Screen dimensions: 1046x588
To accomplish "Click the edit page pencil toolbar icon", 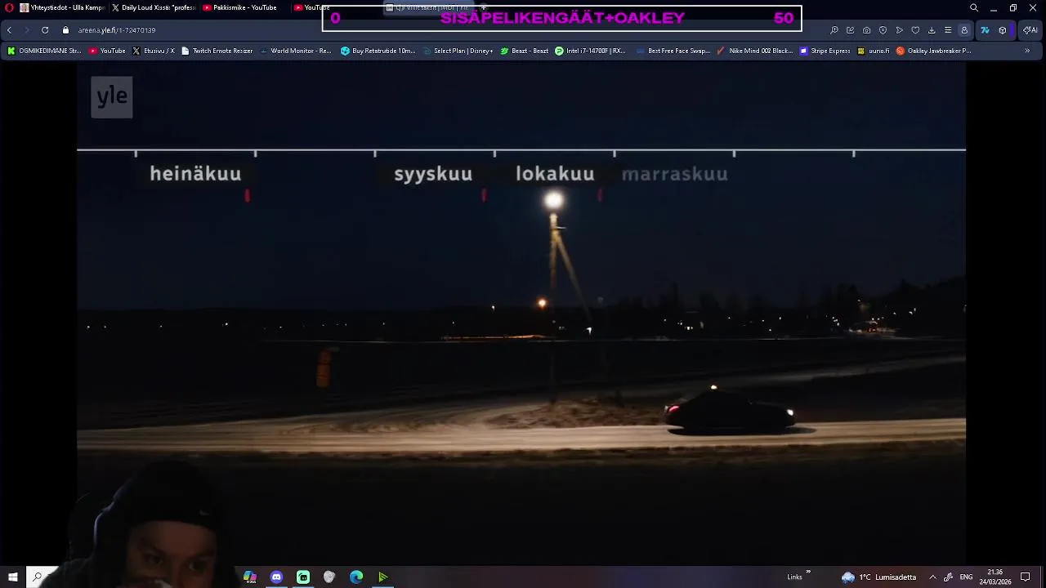I will 851,30.
